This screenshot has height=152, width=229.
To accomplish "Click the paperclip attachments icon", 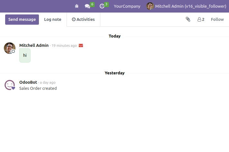I will click(188, 19).
